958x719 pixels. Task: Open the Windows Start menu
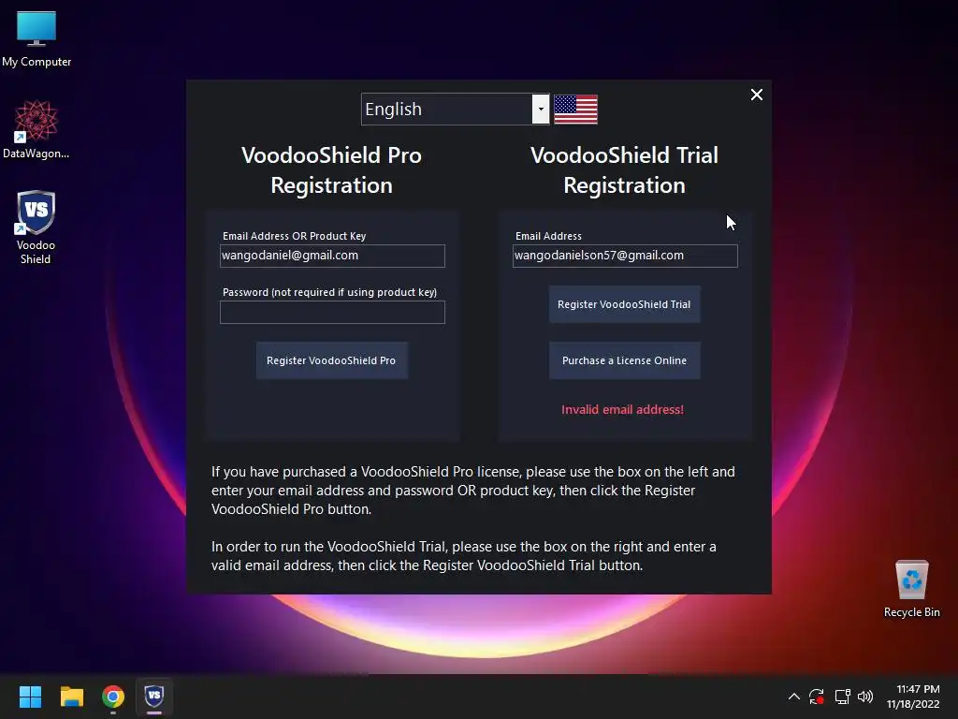tap(30, 697)
